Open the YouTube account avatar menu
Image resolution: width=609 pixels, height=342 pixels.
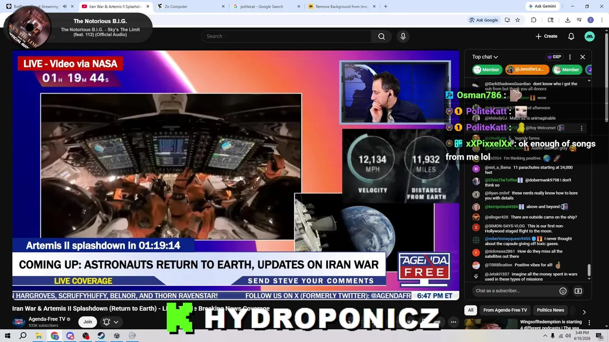[x=589, y=36]
